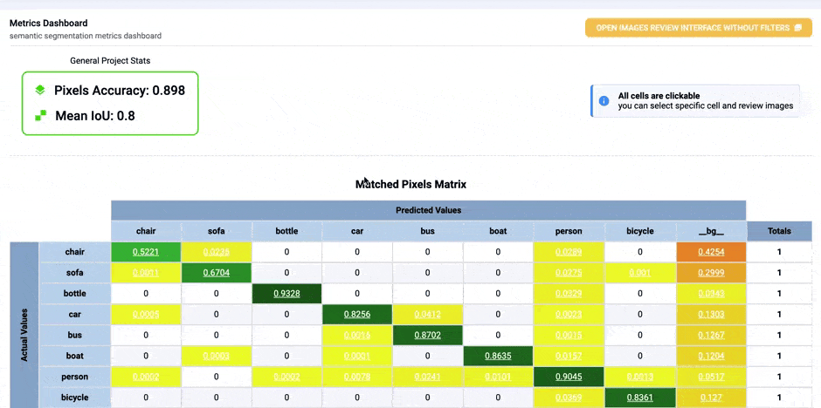Open the bicycle cell value 0.8361
821x408 pixels.
point(639,398)
